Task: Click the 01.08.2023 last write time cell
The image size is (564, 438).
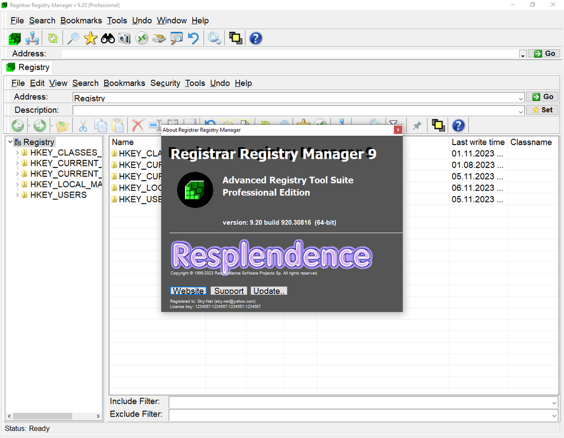Action: (477, 165)
